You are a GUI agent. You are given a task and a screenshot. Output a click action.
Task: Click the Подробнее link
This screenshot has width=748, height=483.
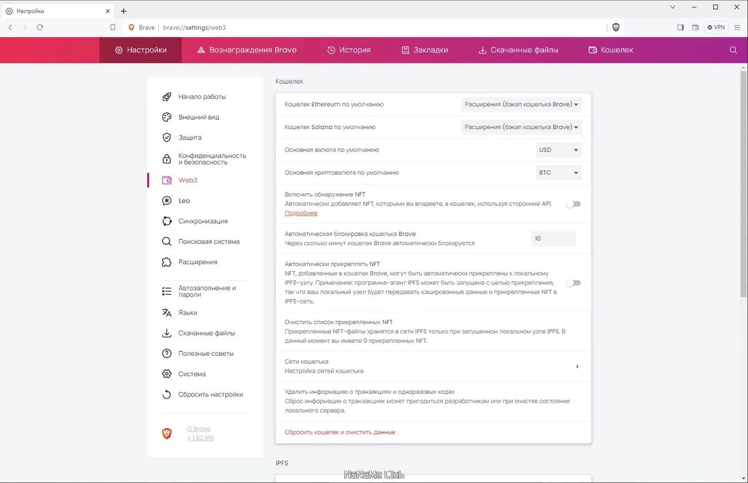301,213
